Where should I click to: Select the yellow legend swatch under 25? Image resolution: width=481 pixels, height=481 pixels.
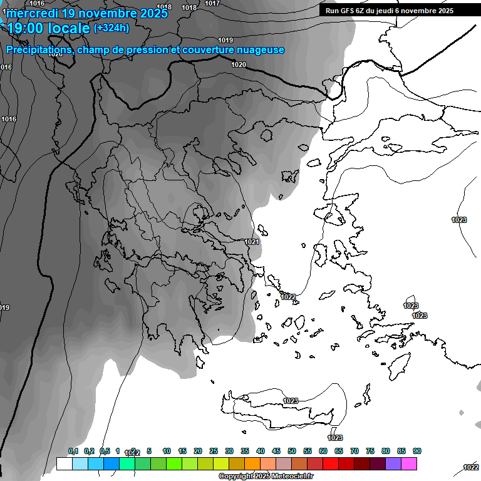[220, 463]
